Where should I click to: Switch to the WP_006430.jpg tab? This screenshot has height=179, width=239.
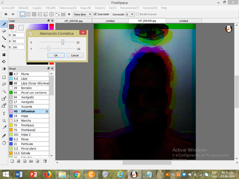[x=74, y=21]
